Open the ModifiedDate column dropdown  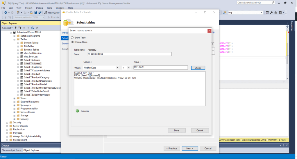117,68
